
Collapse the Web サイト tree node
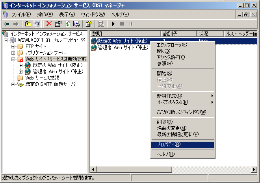click(x=13, y=59)
